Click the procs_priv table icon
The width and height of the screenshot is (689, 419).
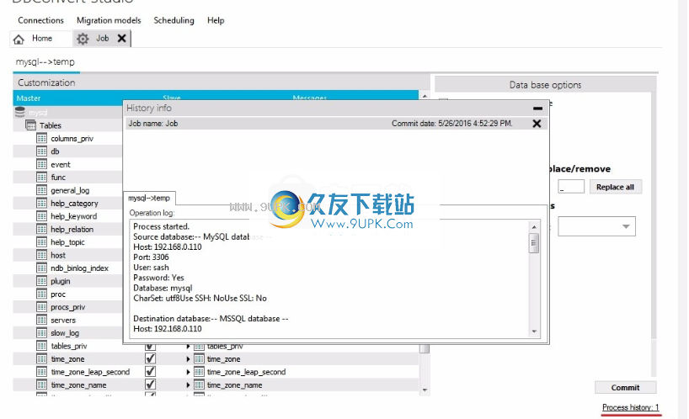point(42,307)
